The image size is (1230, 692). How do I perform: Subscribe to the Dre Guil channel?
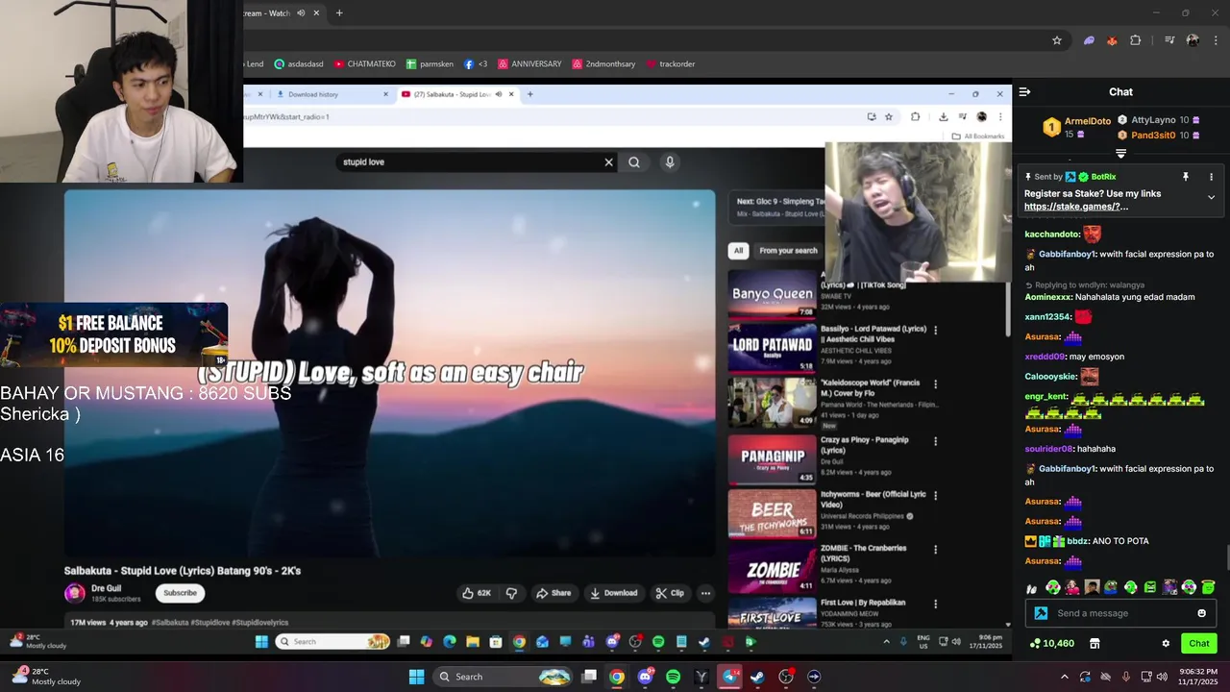click(180, 593)
